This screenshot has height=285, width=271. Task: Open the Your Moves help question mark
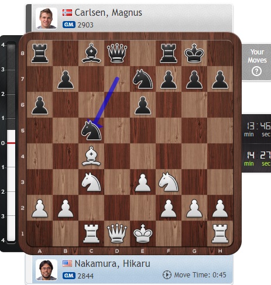coord(256,71)
